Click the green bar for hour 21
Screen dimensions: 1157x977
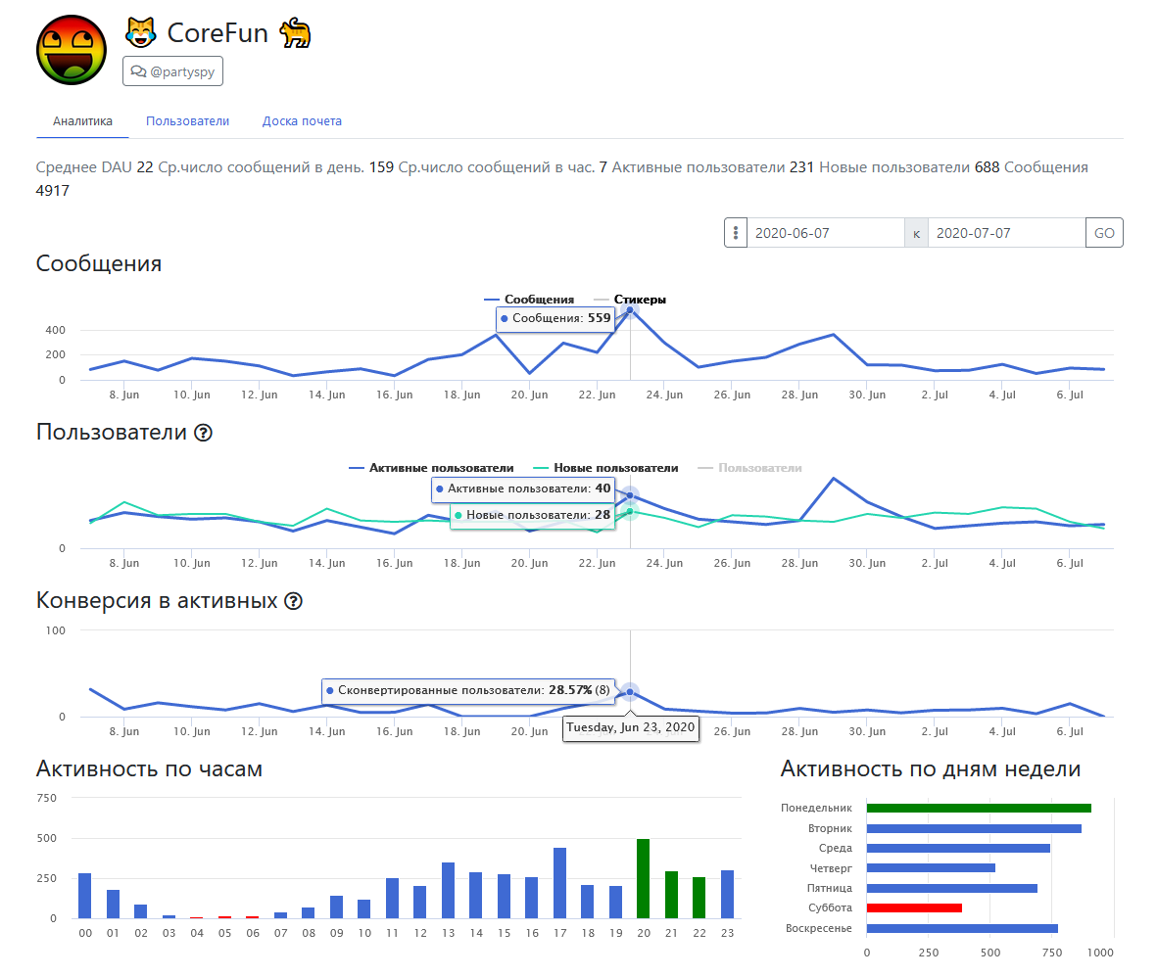(671, 895)
